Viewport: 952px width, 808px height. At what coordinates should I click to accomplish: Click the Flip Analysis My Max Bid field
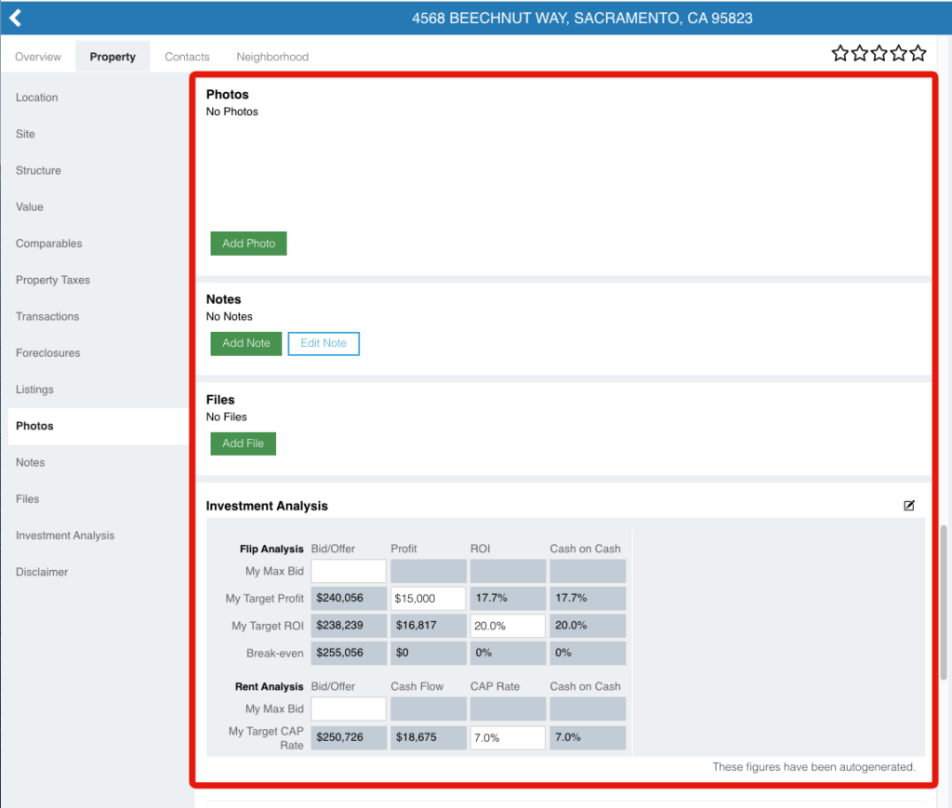(349, 571)
